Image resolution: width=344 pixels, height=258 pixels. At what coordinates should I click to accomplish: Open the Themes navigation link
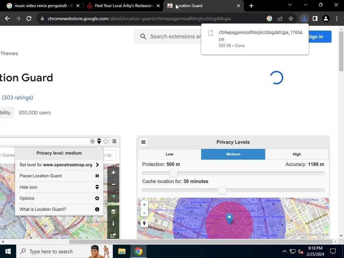(9, 53)
